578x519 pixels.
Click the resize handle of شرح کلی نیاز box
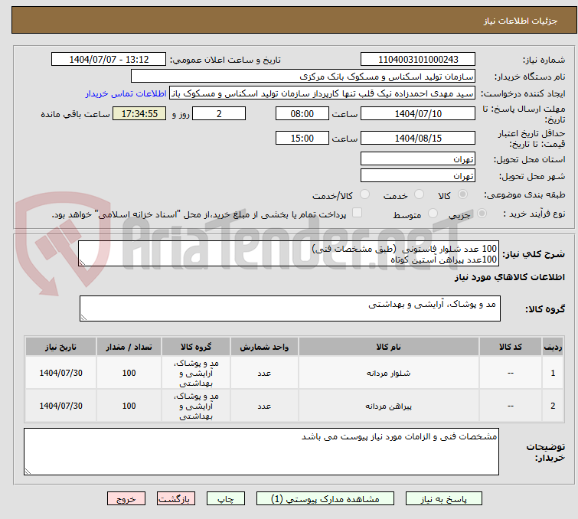[x=82, y=263]
